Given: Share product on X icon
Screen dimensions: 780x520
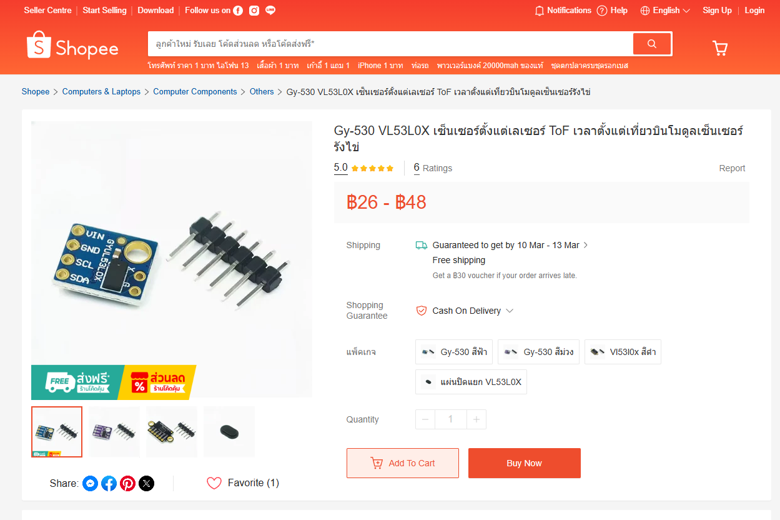Looking at the screenshot, I should [x=147, y=483].
